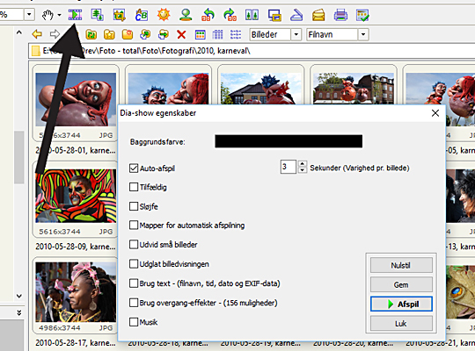Open the Filnavn sort dropdown
Screen dimensions: 475x351
[363, 34]
